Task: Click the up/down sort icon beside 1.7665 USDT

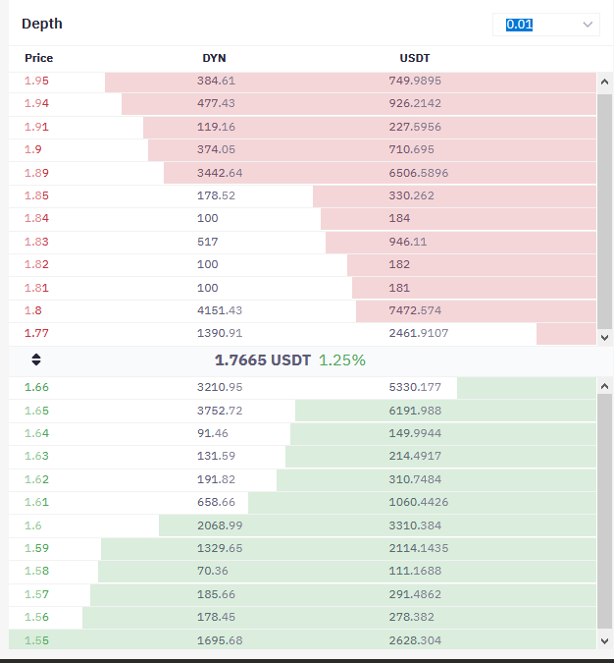Action: pyautogui.click(x=36, y=359)
